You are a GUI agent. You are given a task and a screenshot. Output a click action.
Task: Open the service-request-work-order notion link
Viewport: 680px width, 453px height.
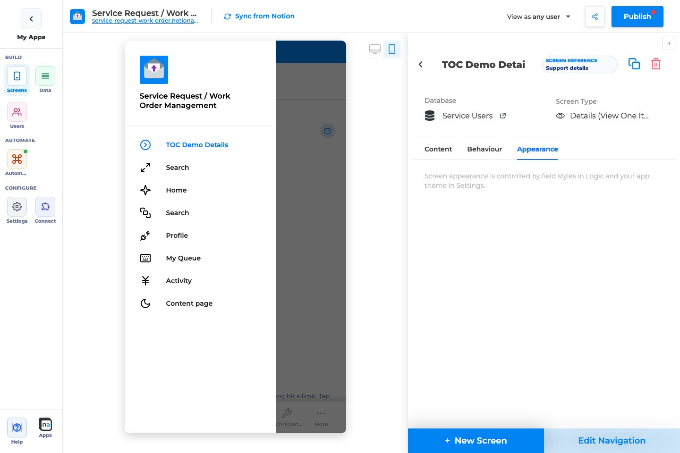145,21
